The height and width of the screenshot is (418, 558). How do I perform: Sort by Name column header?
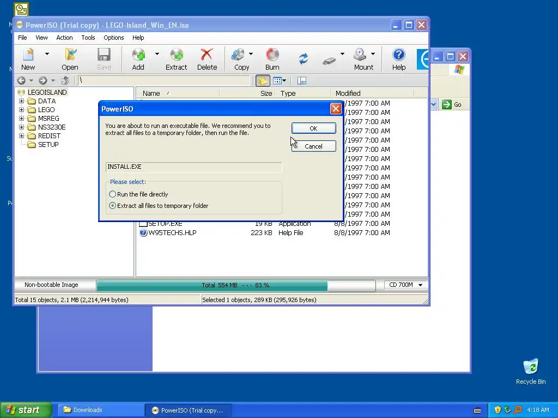(178, 93)
